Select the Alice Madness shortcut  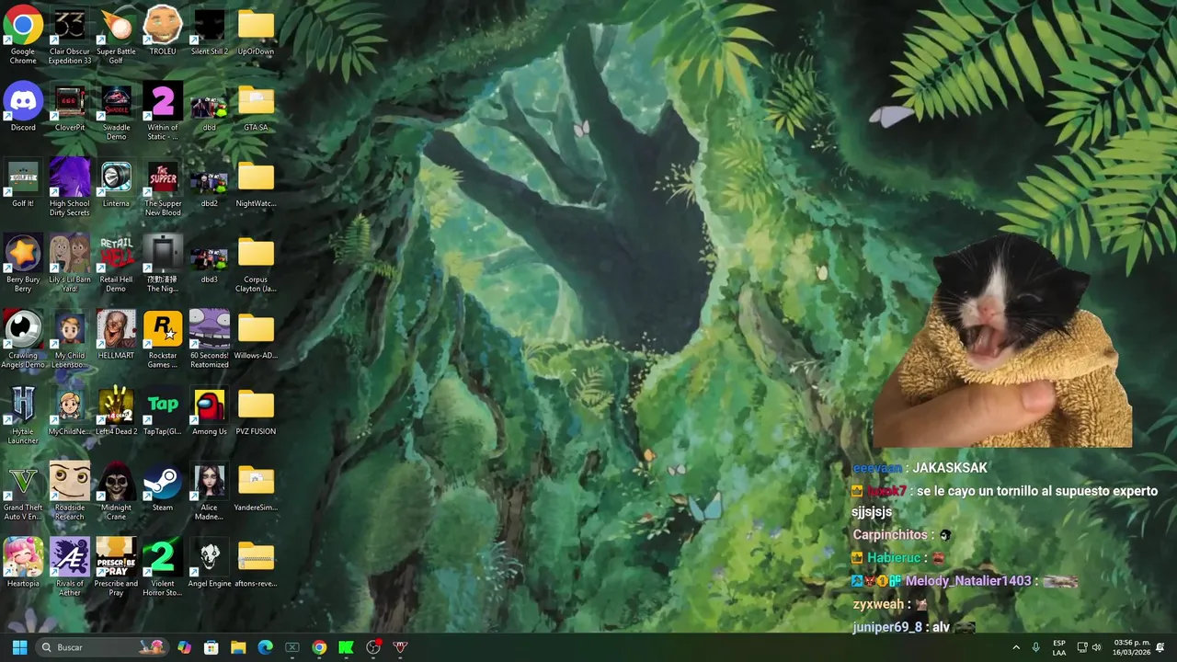(209, 492)
